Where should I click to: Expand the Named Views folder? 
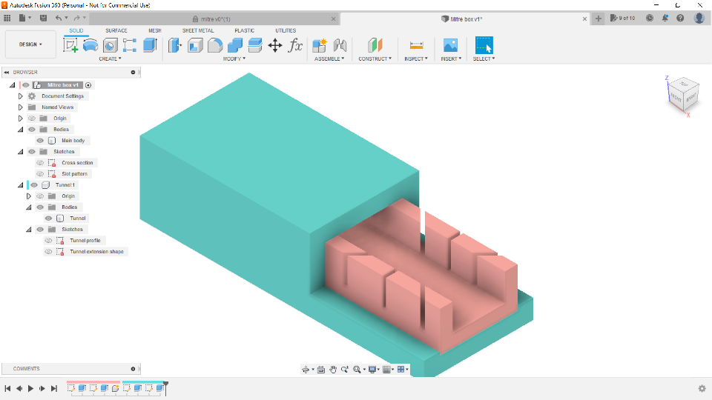pos(21,107)
